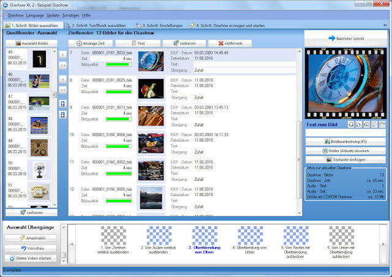The height and width of the screenshot is (277, 392).
Task: Move selected image down in the list
Action: click(x=62, y=115)
